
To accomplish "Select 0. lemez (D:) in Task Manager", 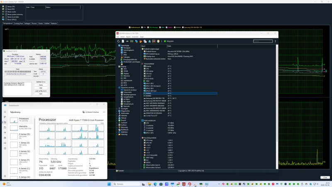I will click(22, 136).
